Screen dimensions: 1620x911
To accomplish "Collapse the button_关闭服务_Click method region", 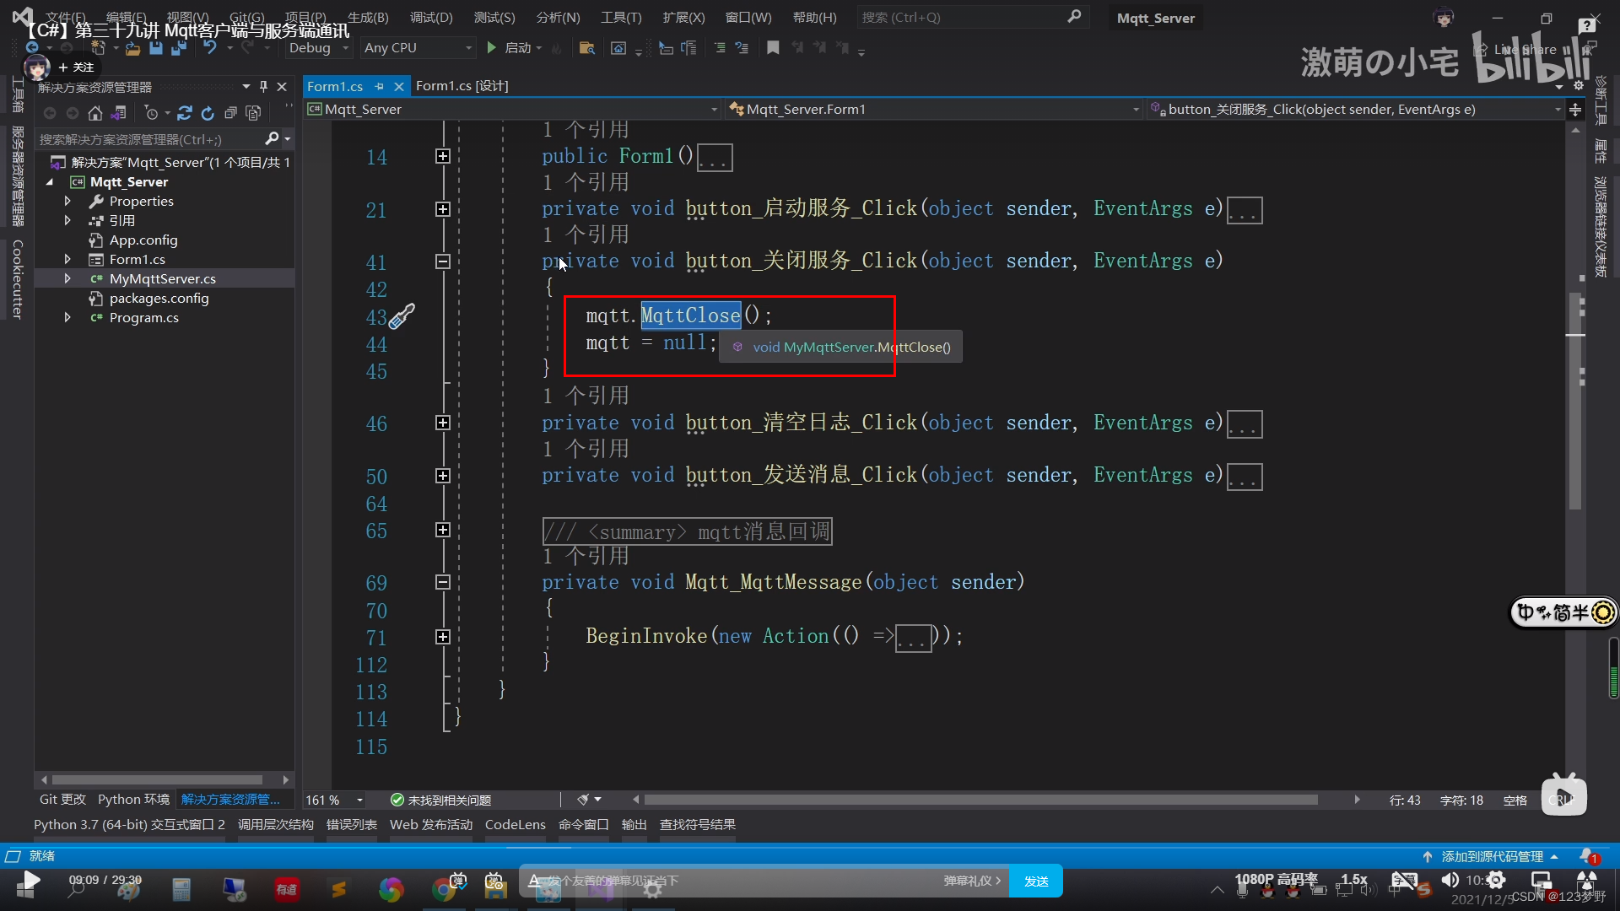I will coord(442,261).
